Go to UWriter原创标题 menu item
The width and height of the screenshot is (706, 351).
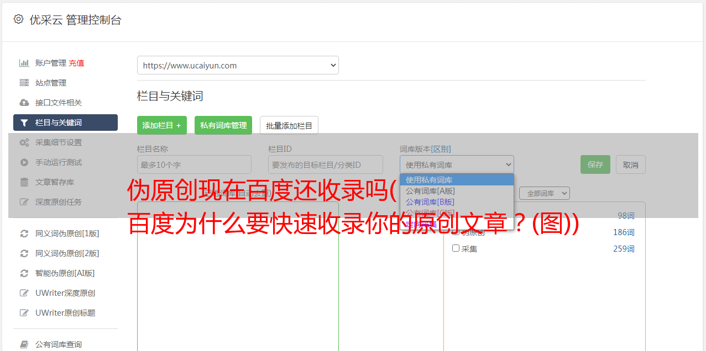click(65, 313)
